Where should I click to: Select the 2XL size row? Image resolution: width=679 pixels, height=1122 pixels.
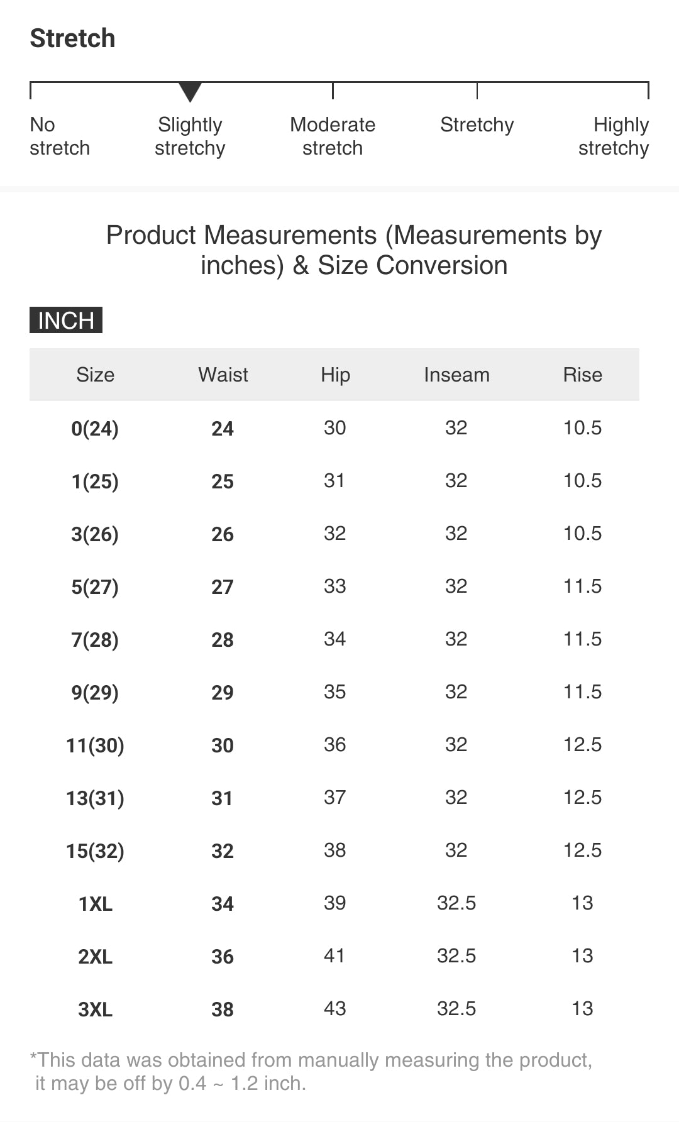95,957
